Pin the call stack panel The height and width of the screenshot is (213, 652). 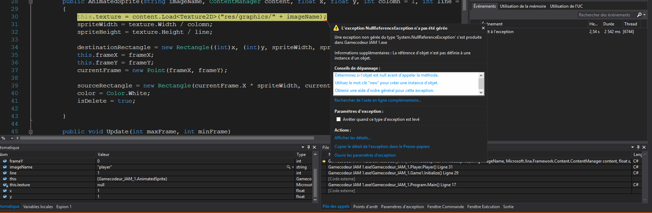pos(638,147)
